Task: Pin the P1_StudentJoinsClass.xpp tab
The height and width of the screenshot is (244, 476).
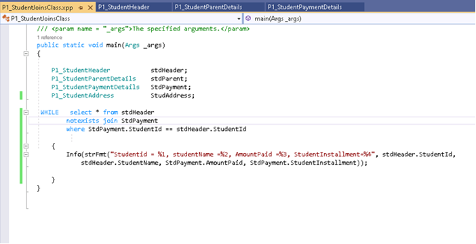Action: (81, 8)
